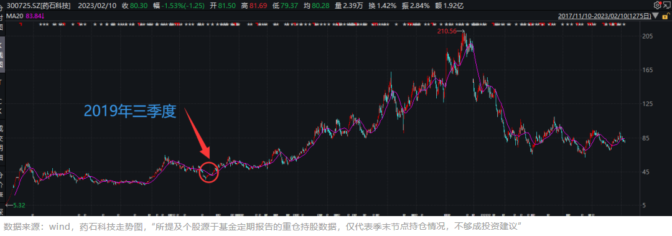
Task: Click the volume value 2.39万
Action: (x=353, y=6)
